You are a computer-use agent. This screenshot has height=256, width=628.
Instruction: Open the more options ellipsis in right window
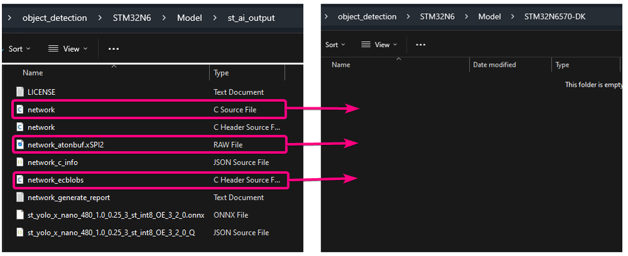click(x=421, y=45)
